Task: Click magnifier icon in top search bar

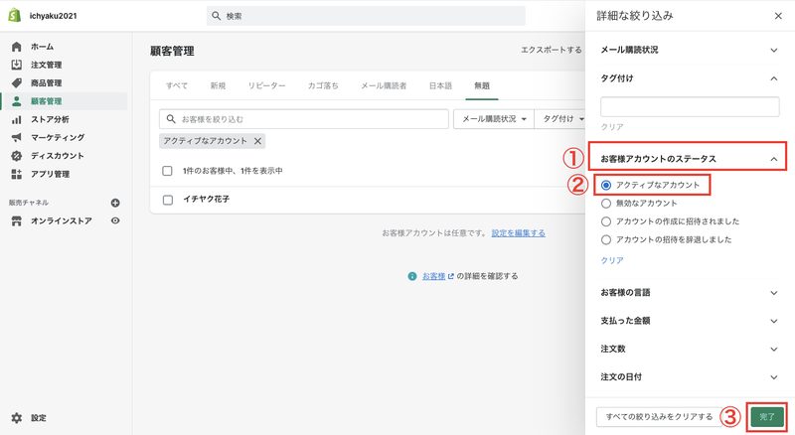Action: pyautogui.click(x=216, y=16)
